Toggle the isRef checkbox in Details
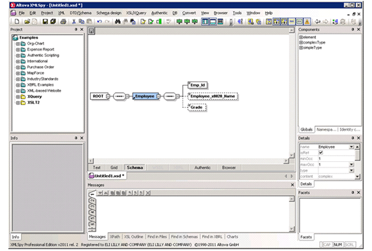372x251 pixels. tap(321, 152)
